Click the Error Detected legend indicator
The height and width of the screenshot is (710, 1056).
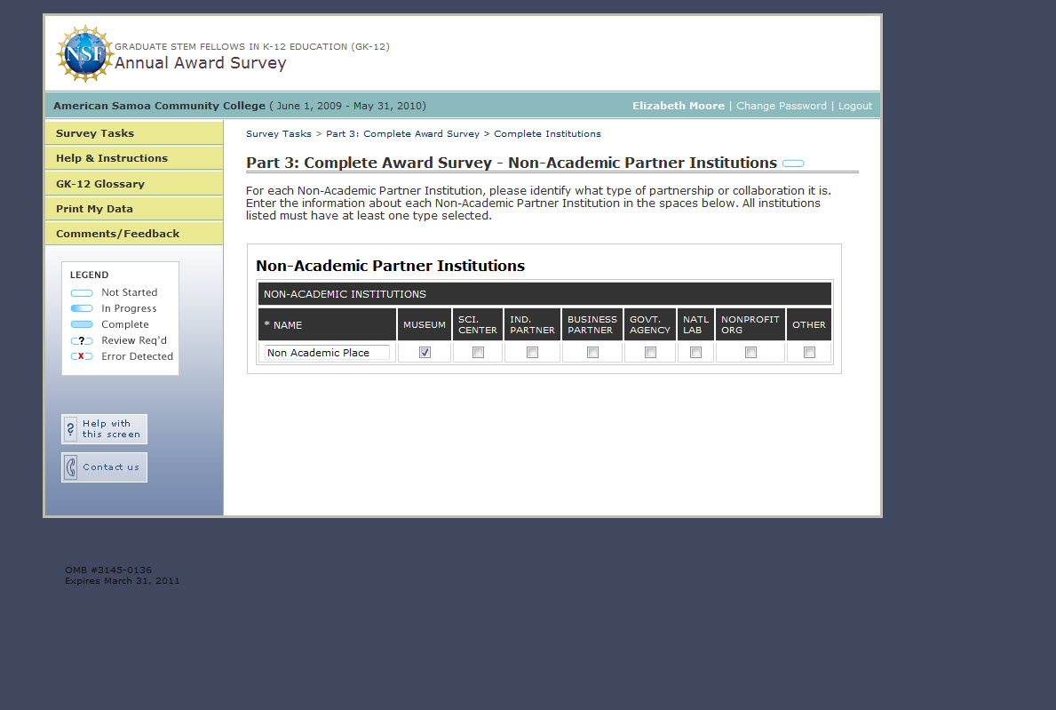click(82, 356)
